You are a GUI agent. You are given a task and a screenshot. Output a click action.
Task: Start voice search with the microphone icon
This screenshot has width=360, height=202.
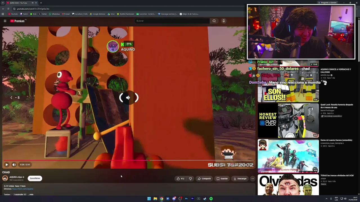[224, 21]
